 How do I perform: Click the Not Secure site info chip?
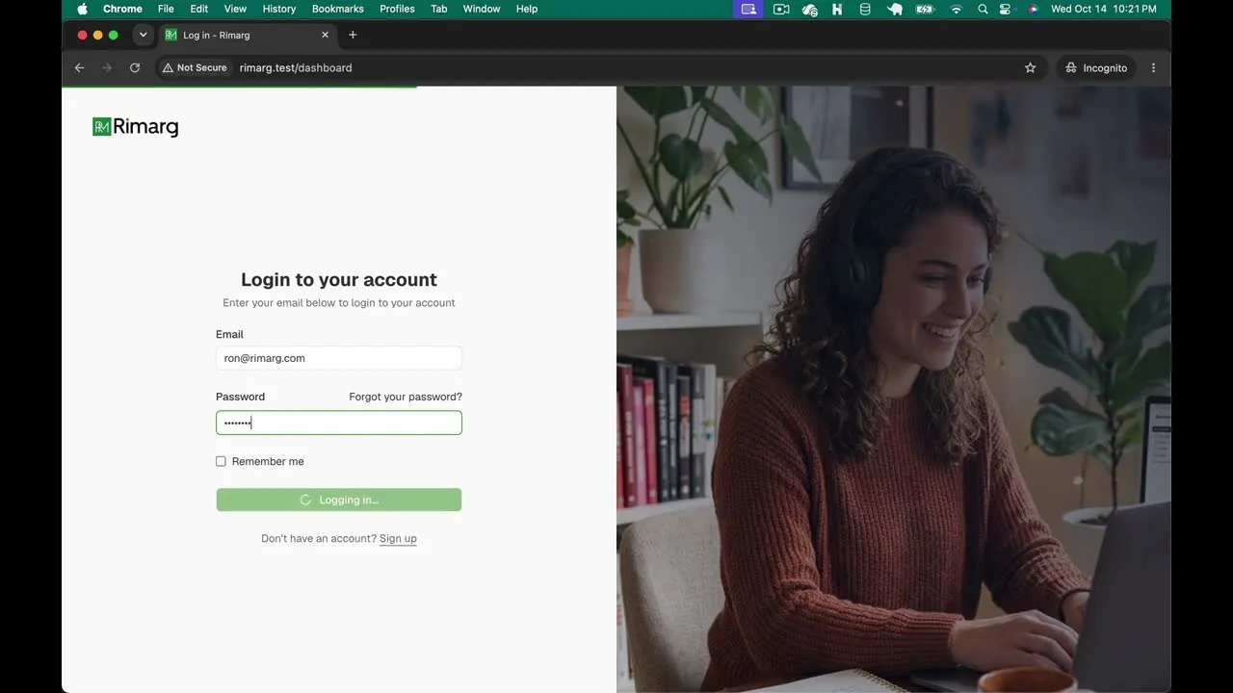pyautogui.click(x=195, y=68)
